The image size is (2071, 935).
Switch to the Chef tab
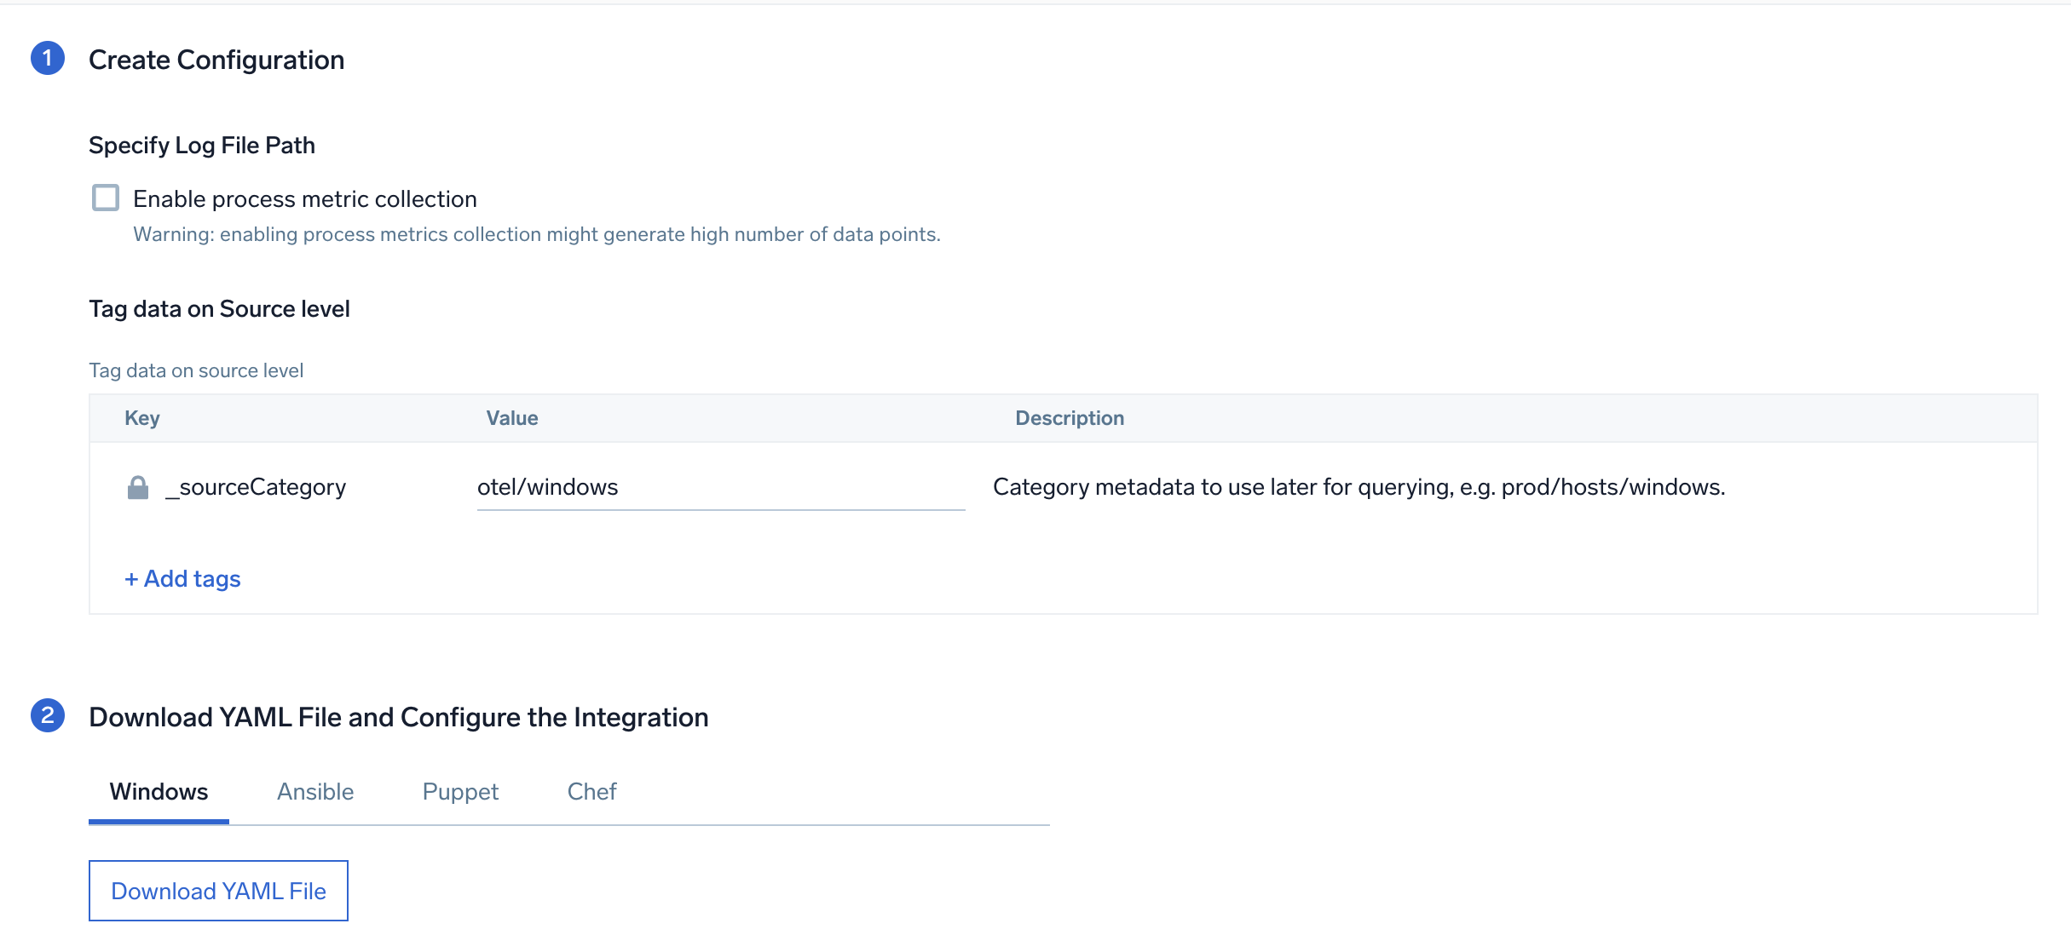pyautogui.click(x=591, y=792)
